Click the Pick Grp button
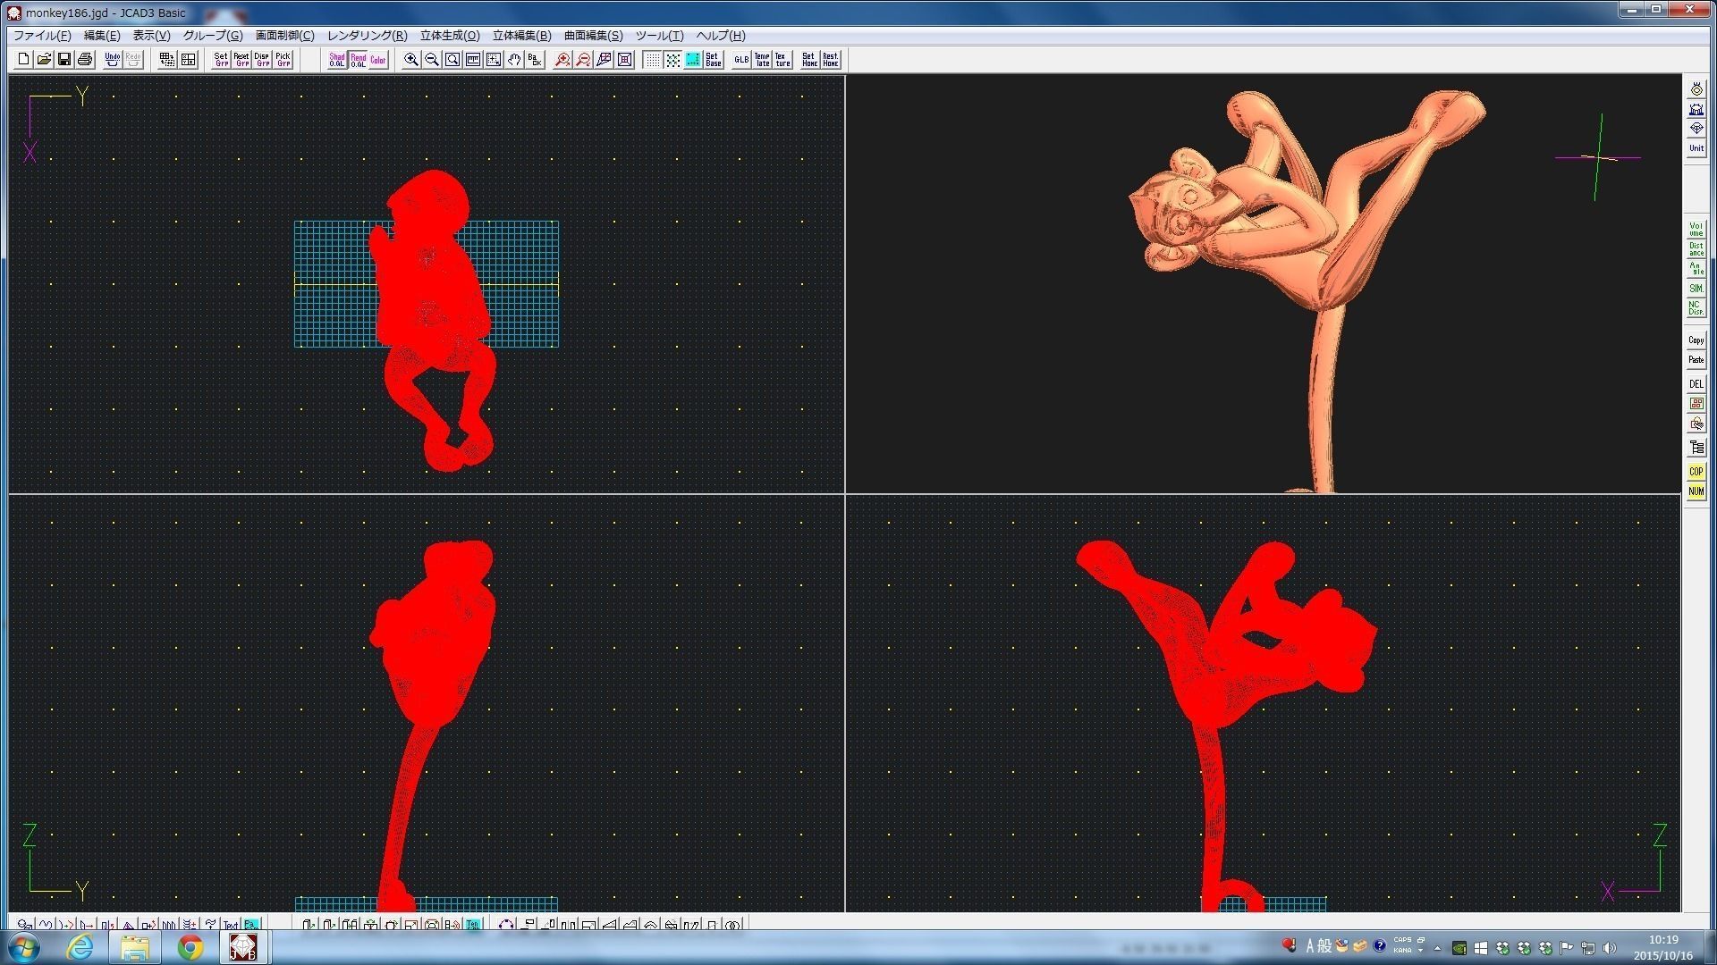 [x=283, y=60]
